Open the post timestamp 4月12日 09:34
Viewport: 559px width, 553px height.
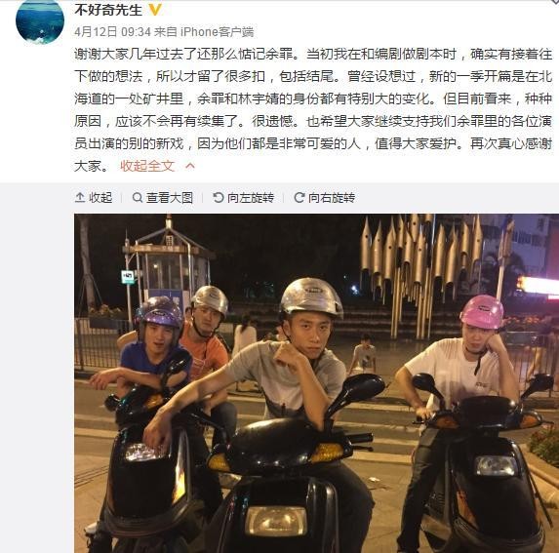[112, 32]
